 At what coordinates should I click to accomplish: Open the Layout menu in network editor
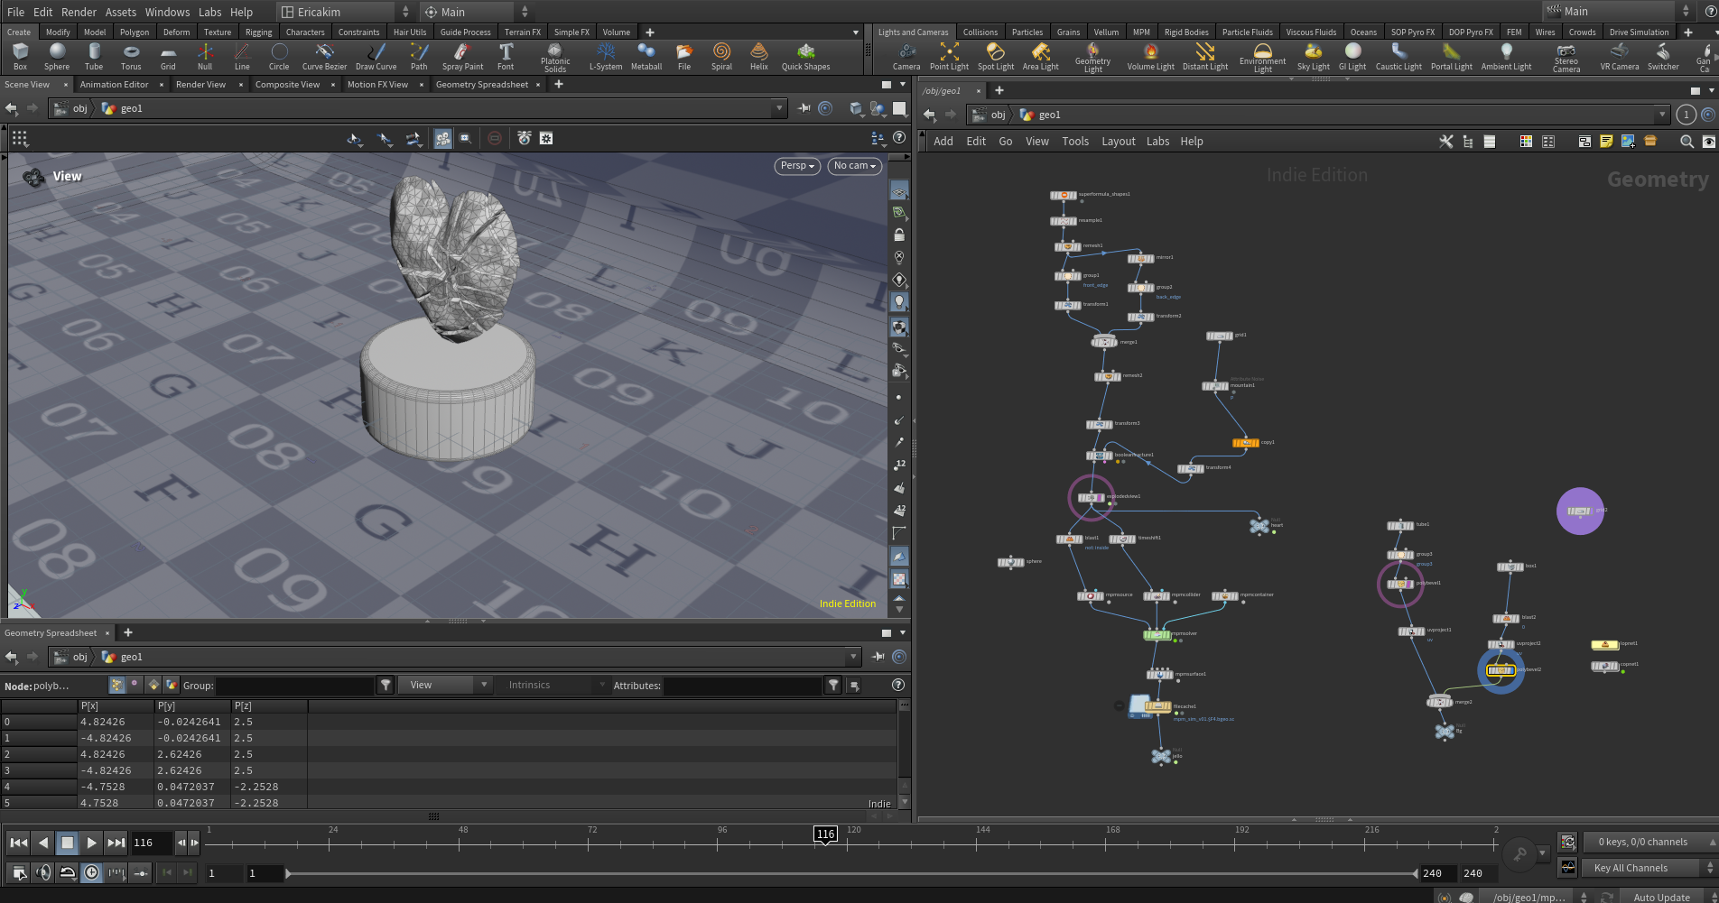1118,142
